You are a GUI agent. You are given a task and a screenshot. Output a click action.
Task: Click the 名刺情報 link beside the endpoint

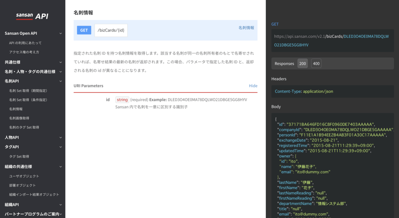(x=246, y=28)
